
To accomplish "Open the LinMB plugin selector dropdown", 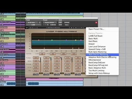I will pyautogui.click(x=34, y=25).
